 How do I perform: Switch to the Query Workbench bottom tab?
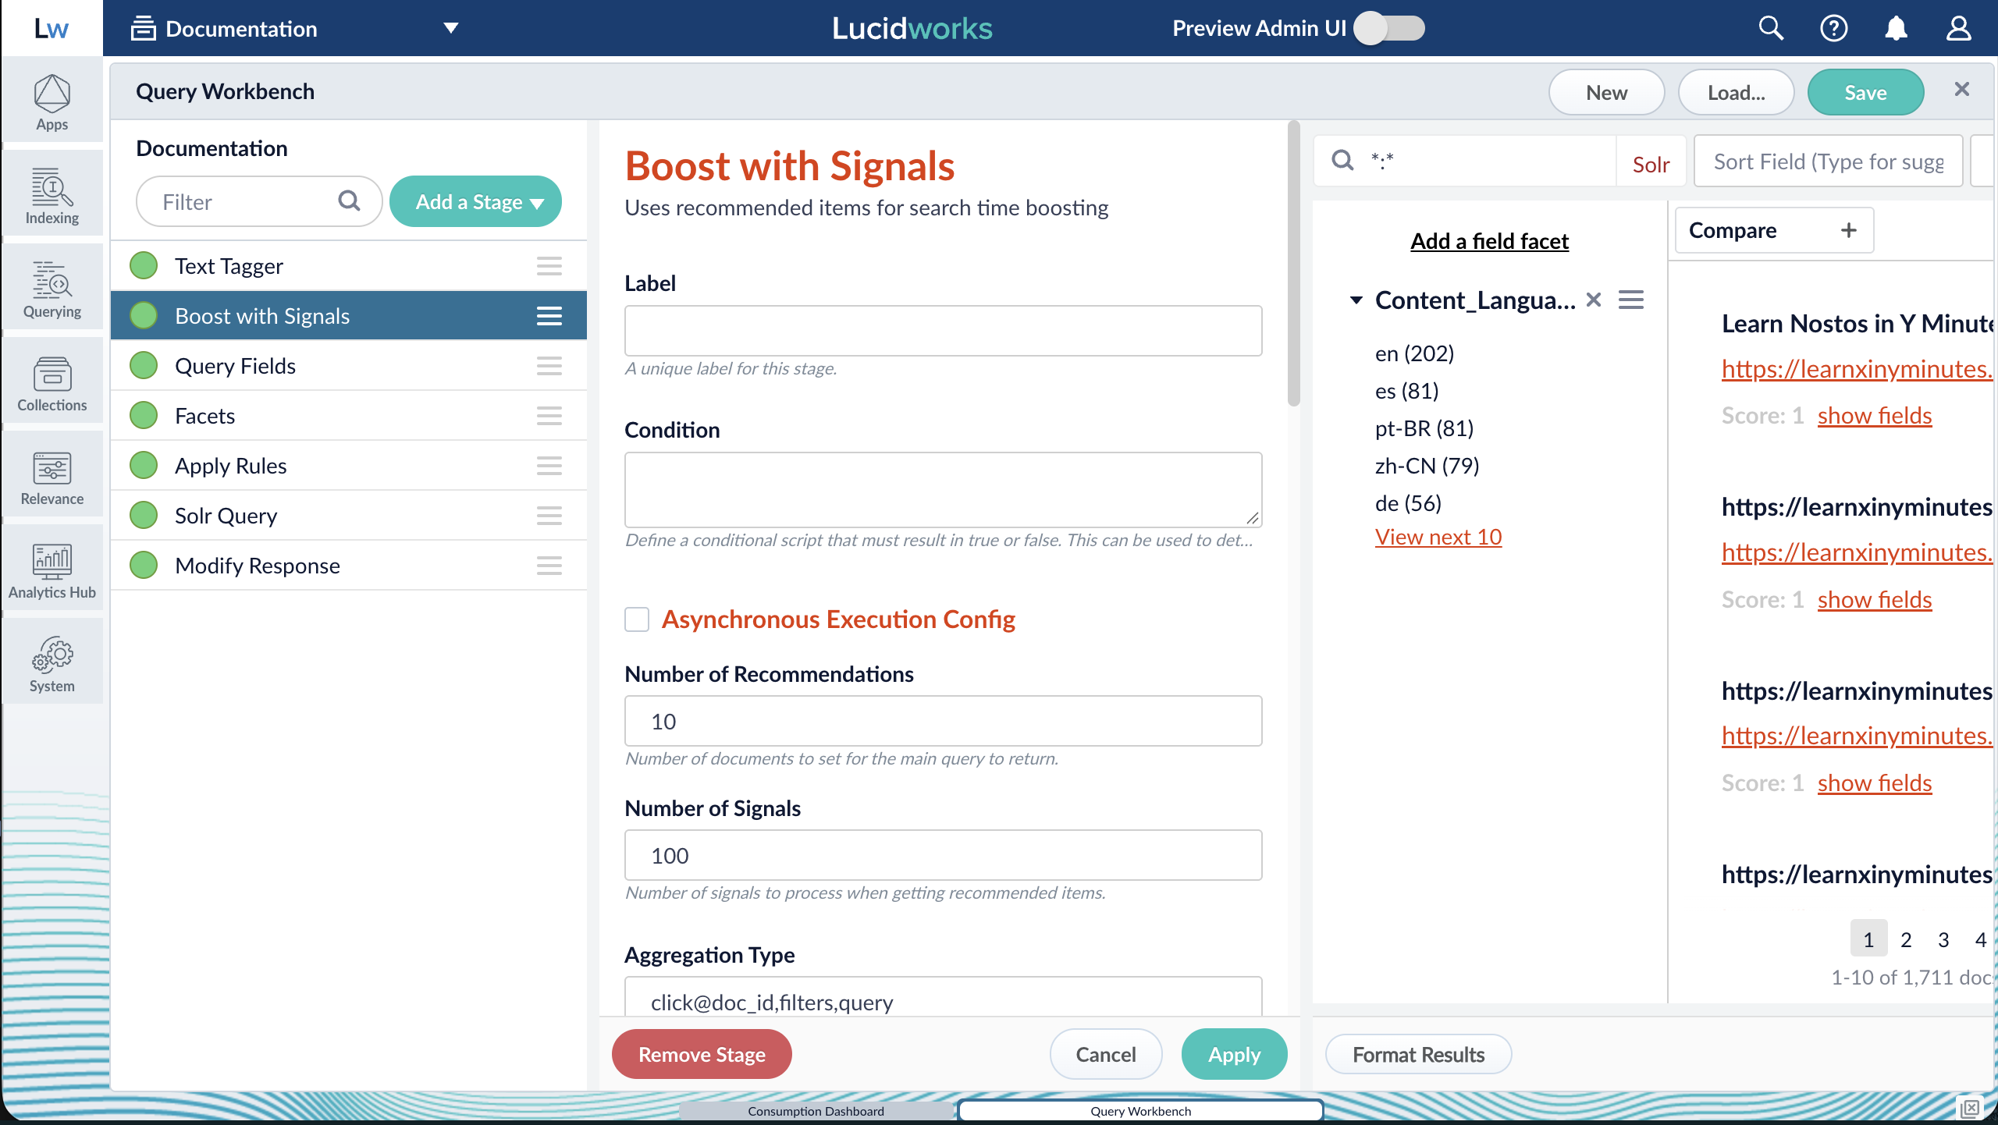click(1140, 1111)
